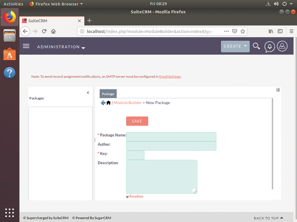The width and height of the screenshot is (297, 222).
Task: Click the Module Builder home icon
Action: 108,103
